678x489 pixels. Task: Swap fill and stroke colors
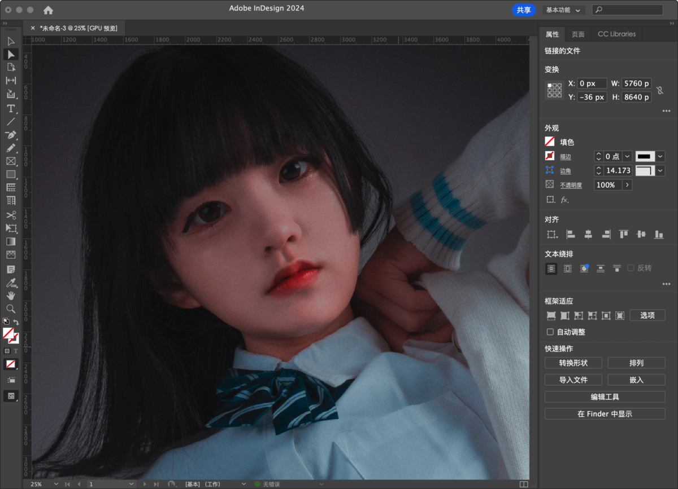[x=16, y=322]
